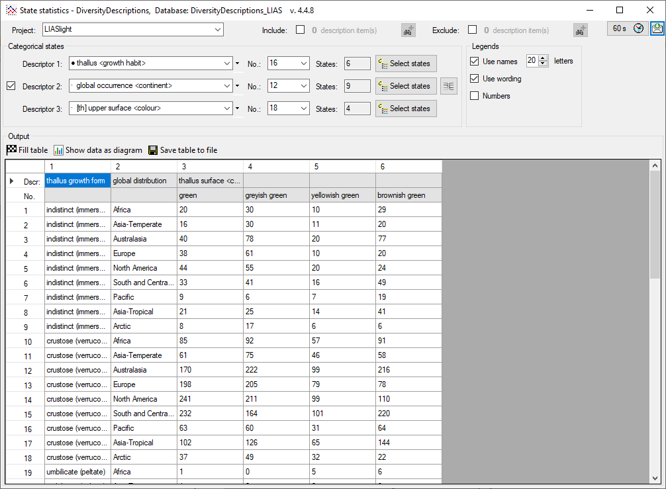Image resolution: width=666 pixels, height=489 pixels.
Task: Increase the letters count stepper
Action: click(x=544, y=58)
